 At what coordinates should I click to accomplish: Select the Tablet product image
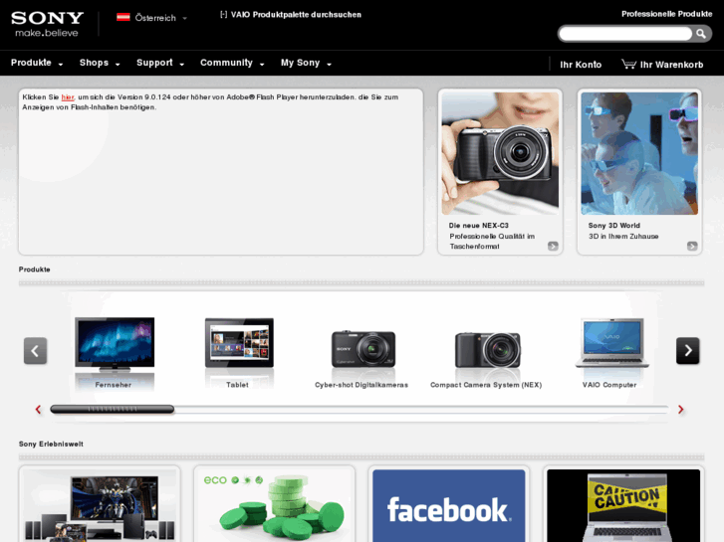pyautogui.click(x=239, y=343)
